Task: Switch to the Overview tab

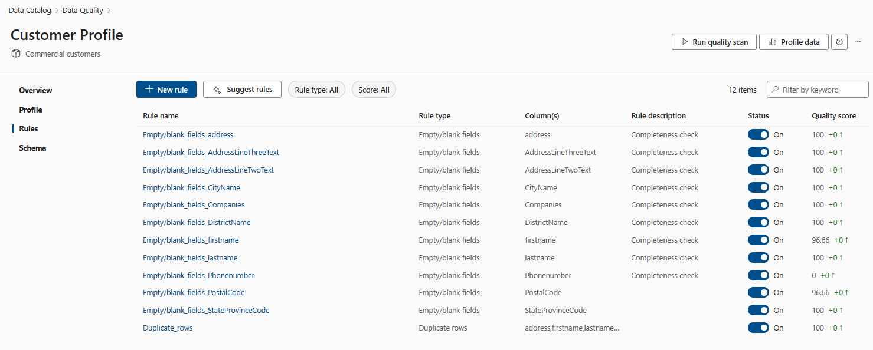Action: pyautogui.click(x=35, y=90)
